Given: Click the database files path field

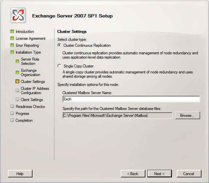Looking at the screenshot, I should (x=117, y=115).
